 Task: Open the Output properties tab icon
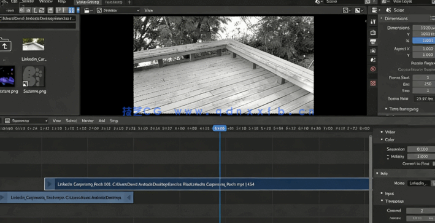373,42
